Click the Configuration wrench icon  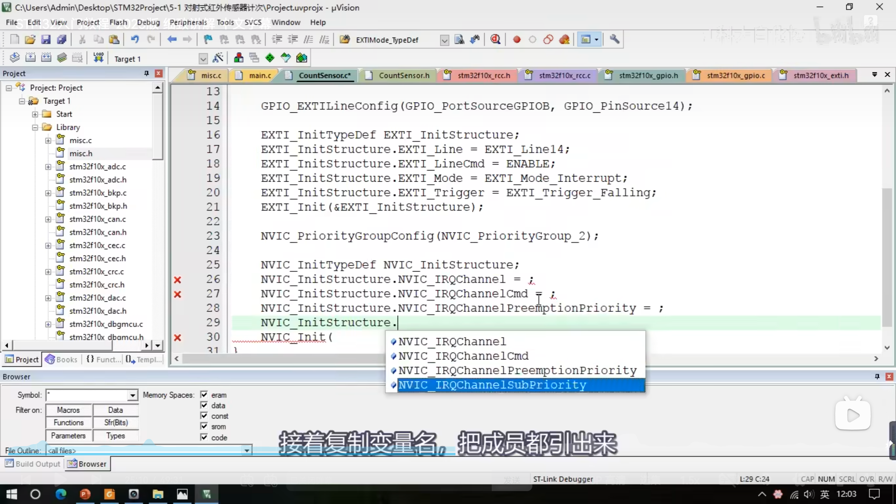point(614,40)
